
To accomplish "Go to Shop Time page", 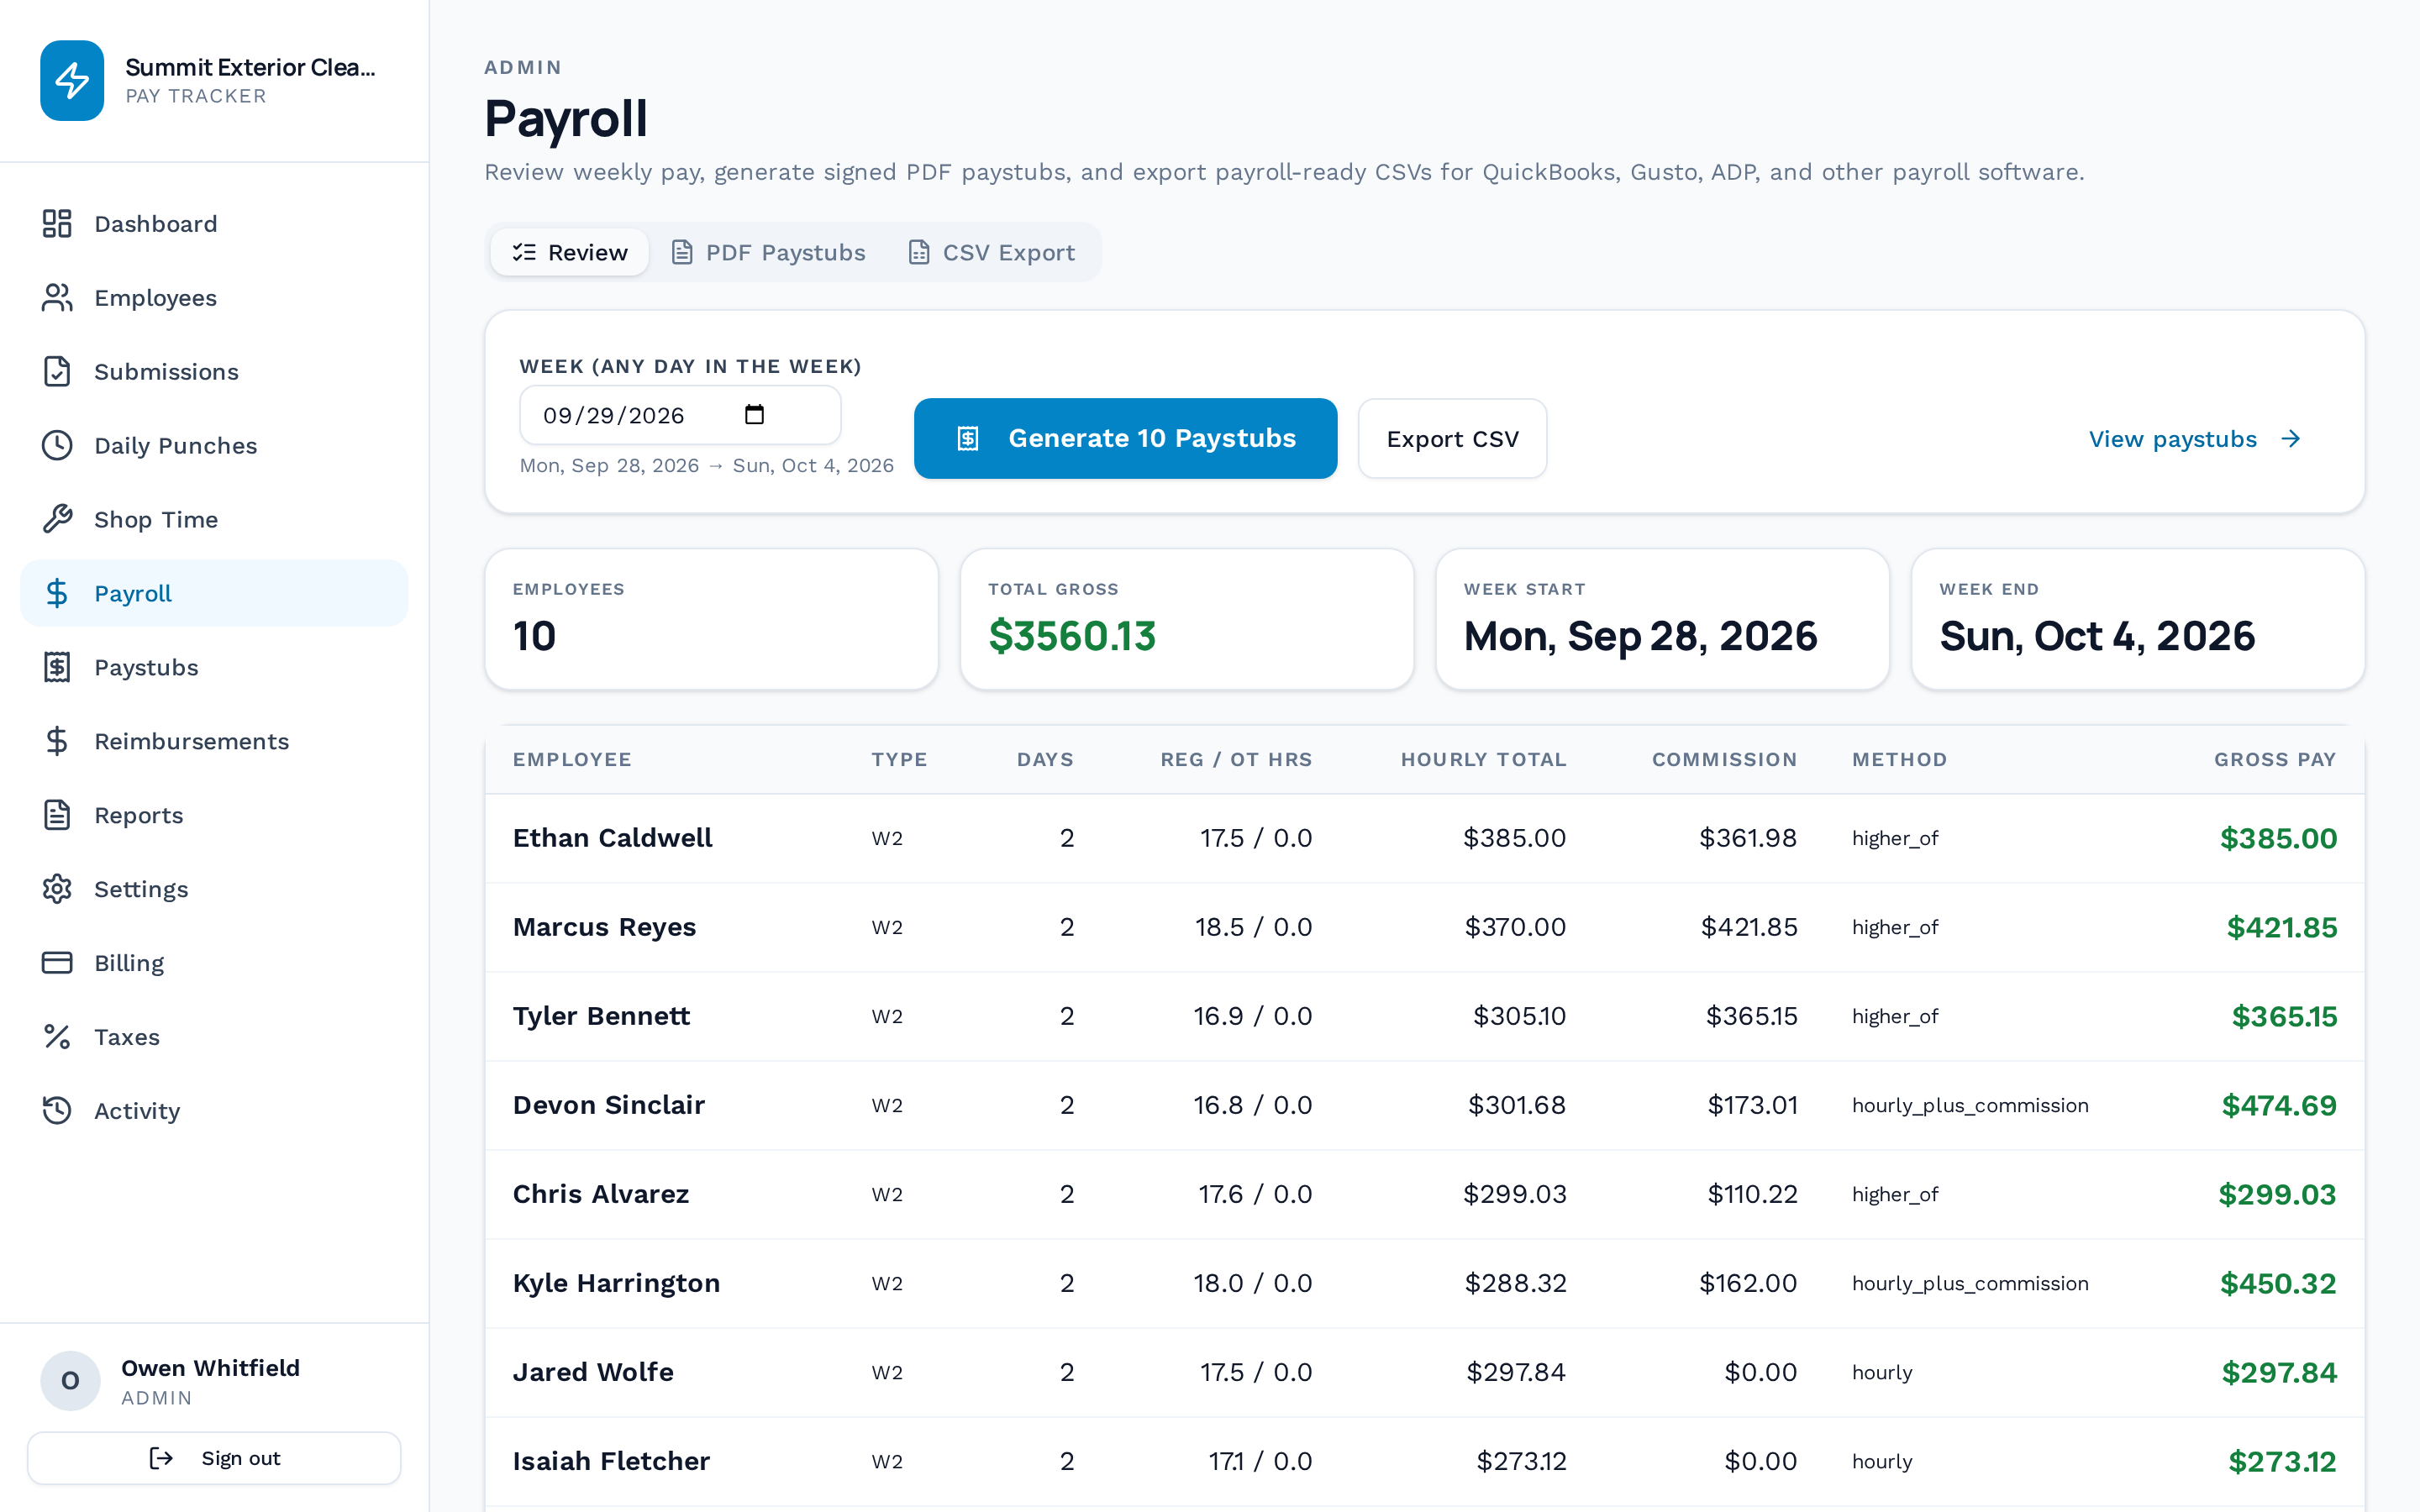I will 214,519.
